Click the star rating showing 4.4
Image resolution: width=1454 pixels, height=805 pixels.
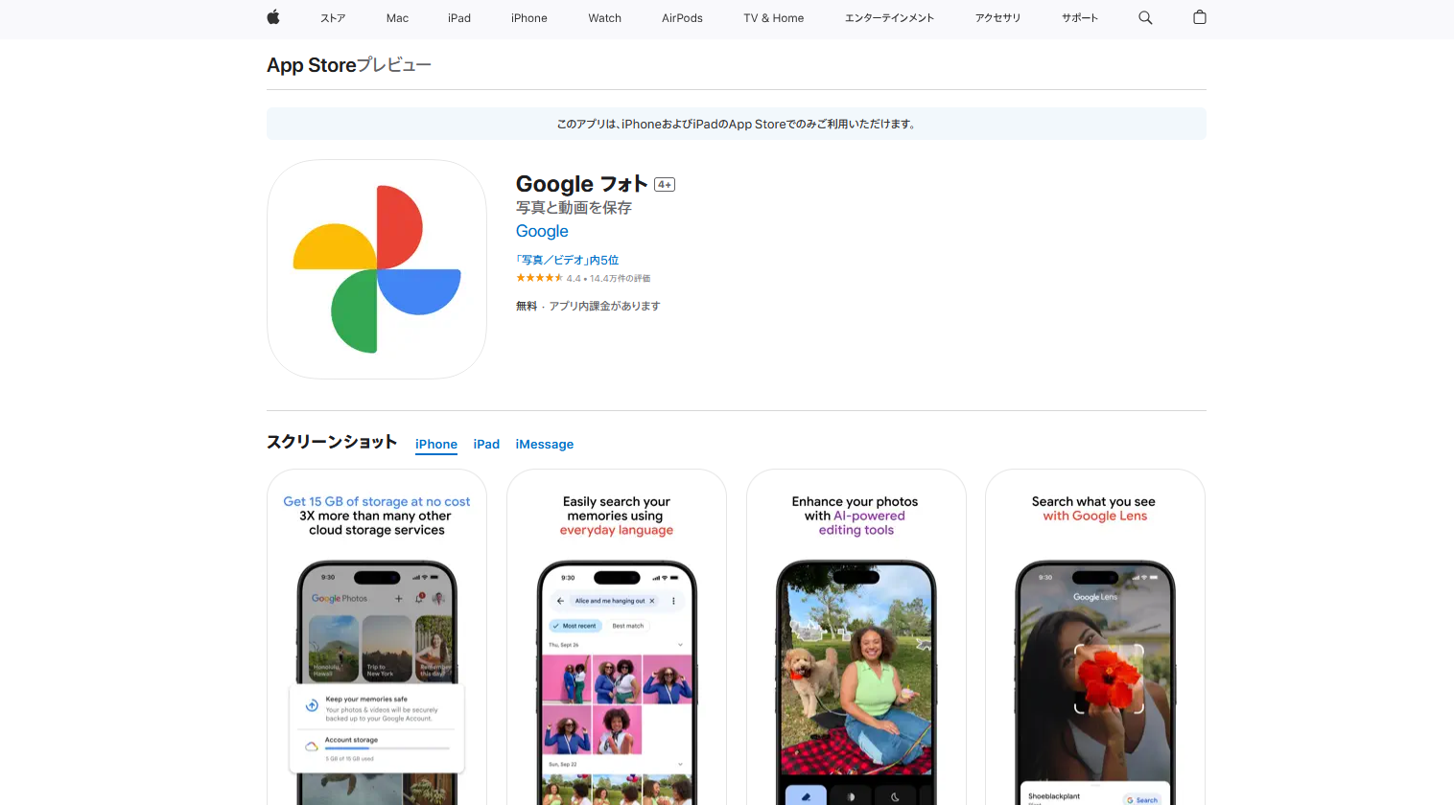[542, 277]
